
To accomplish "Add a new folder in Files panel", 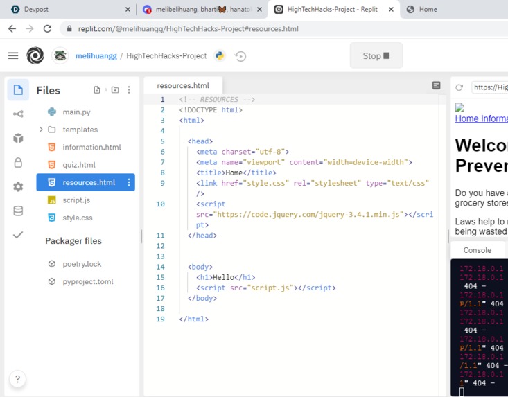I will coord(115,89).
